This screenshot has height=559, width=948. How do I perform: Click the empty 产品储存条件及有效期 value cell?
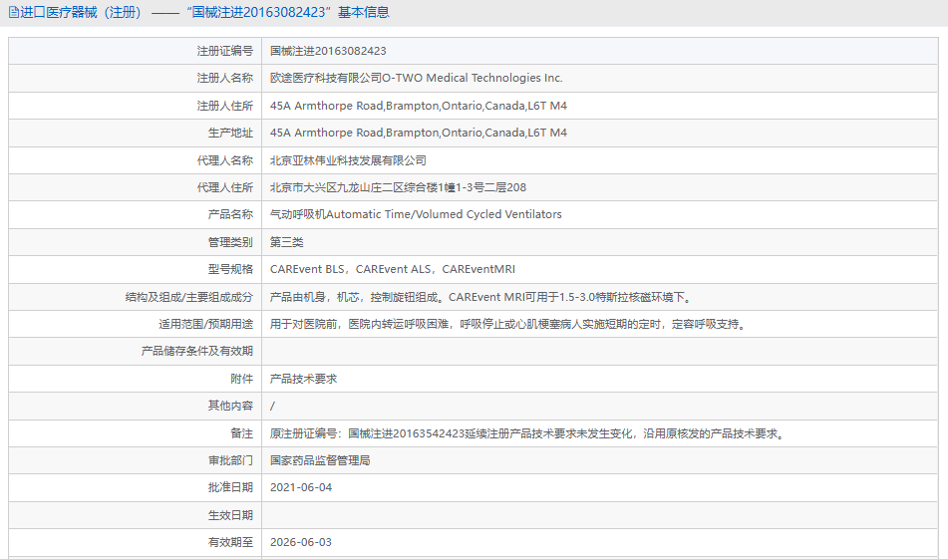click(598, 351)
